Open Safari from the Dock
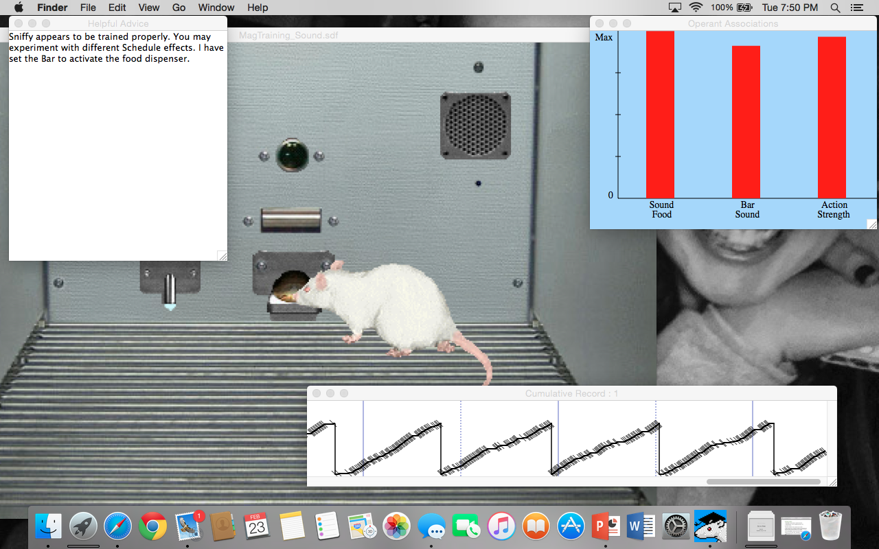The width and height of the screenshot is (879, 549). (117, 526)
